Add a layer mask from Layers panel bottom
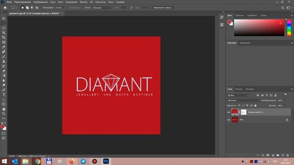The image size is (294, 165). pos(268,155)
